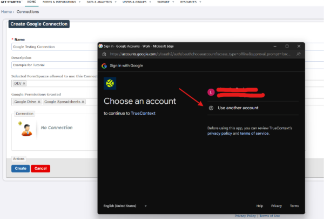This screenshot has width=324, height=219.
Task: Click the Google G logo
Action: (104, 66)
